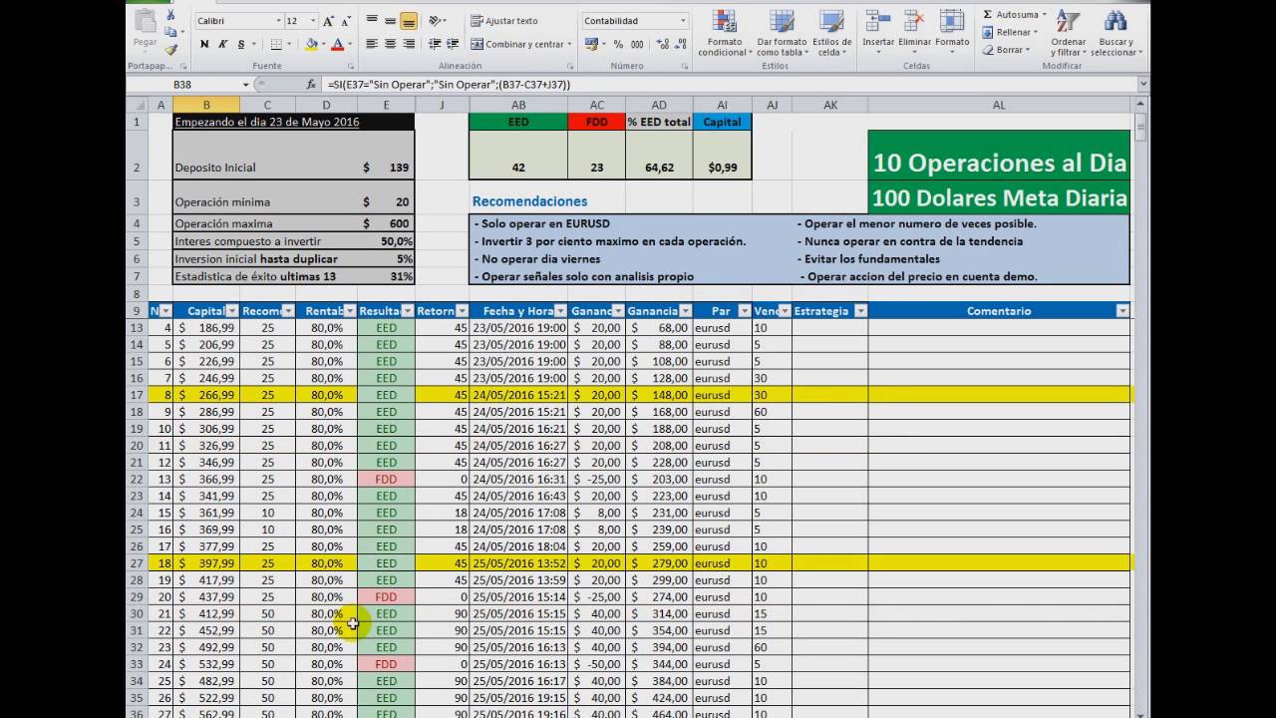Click the Copy icon in Portapapeles
Viewport: 1276px width, 718px height.
[170, 32]
